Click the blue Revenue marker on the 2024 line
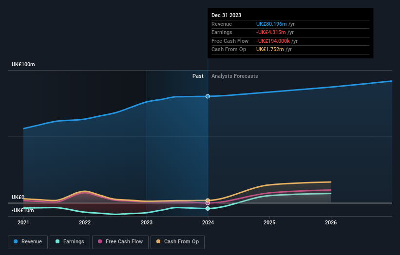Screen dimensions: 400x255 208,96
